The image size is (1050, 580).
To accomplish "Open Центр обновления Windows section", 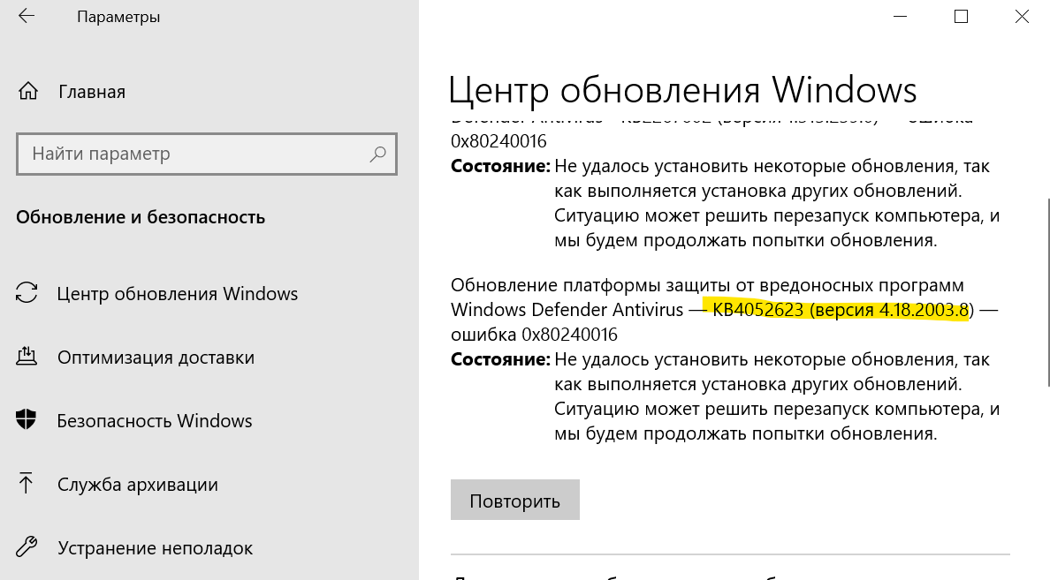I will point(178,294).
